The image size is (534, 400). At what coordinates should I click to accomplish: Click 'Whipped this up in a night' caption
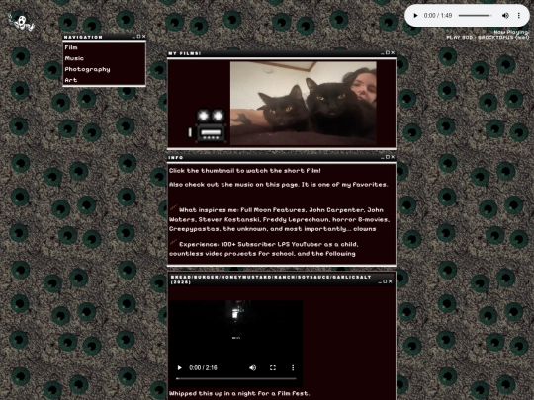pos(239,393)
